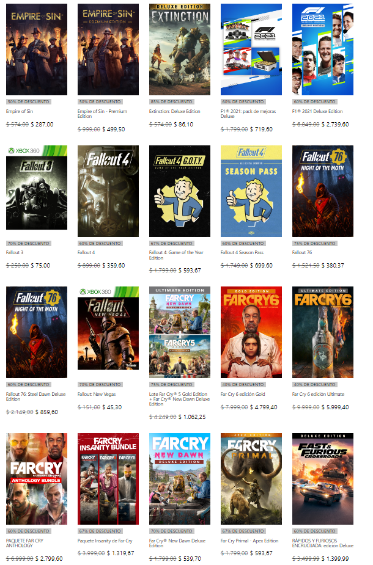Click the 'F1 2021: pack de mejoras Deluxe' title
Image resolution: width=373 pixels, height=565 pixels.
(248, 114)
